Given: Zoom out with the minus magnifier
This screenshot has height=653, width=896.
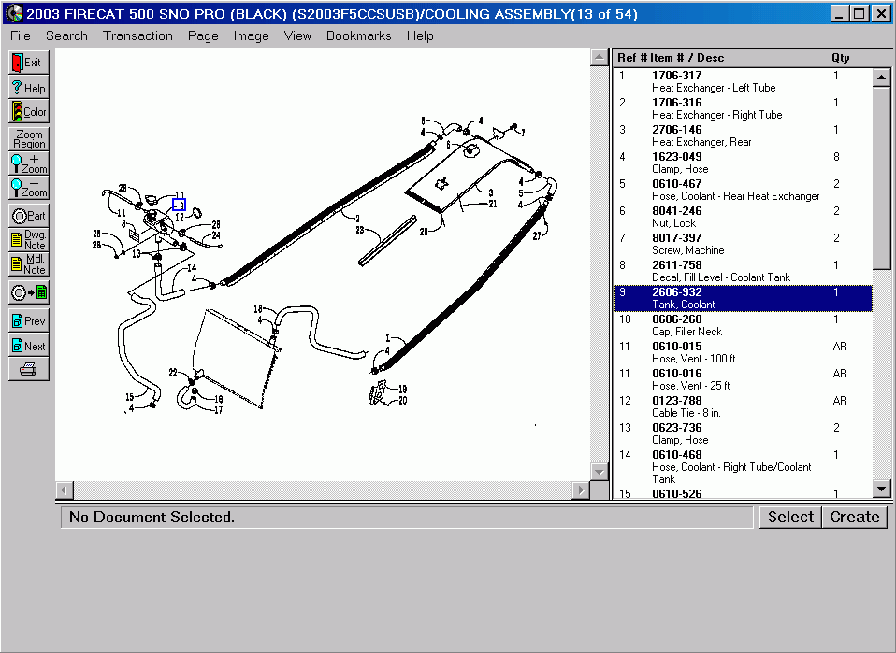Looking at the screenshot, I should pos(28,188).
